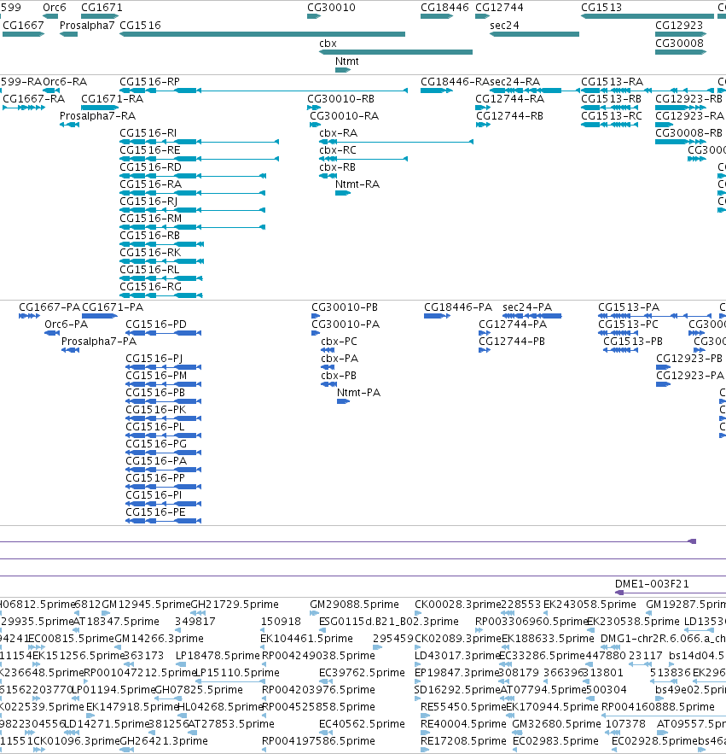Click transcript CG1667-RA label
This screenshot has width=726, height=754.
point(33,99)
